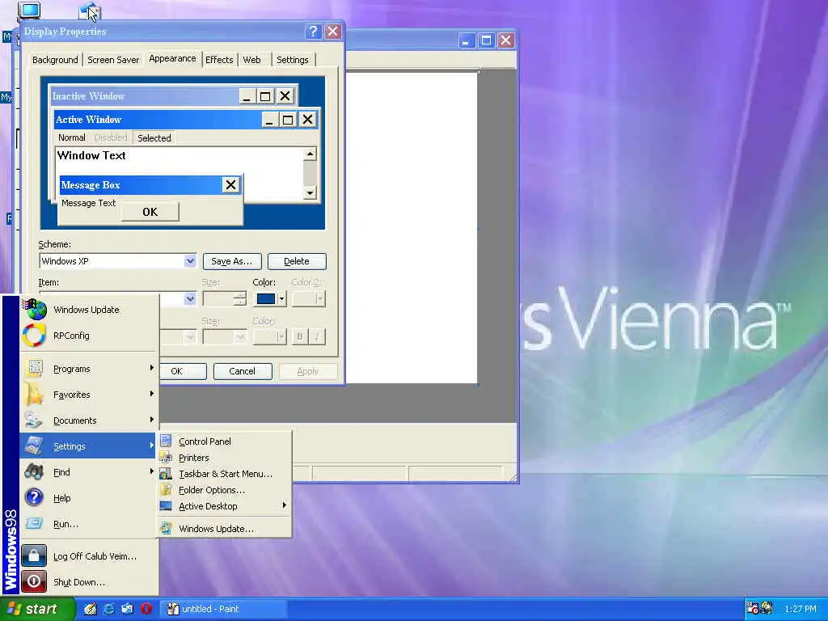Switch to the Screen Saver tab
The height and width of the screenshot is (621, 828).
tap(113, 60)
